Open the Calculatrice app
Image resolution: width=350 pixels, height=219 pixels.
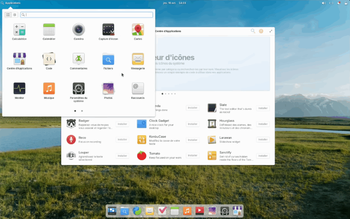(x=19, y=30)
